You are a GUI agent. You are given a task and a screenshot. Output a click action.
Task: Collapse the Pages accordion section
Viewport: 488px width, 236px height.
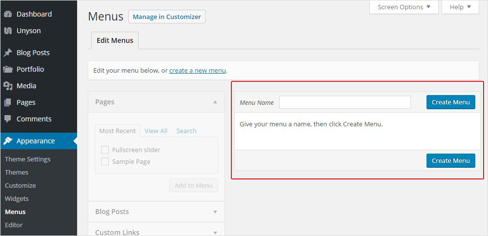point(215,102)
